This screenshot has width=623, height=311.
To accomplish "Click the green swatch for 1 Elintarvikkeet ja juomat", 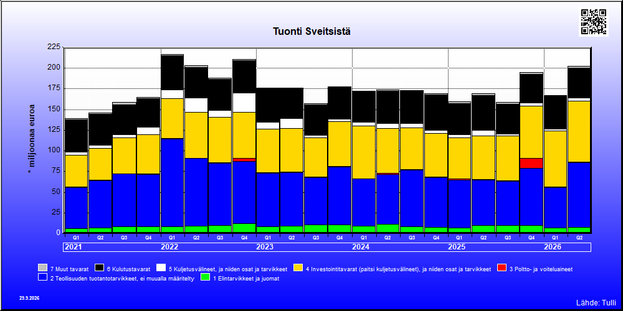I will 205,277.
